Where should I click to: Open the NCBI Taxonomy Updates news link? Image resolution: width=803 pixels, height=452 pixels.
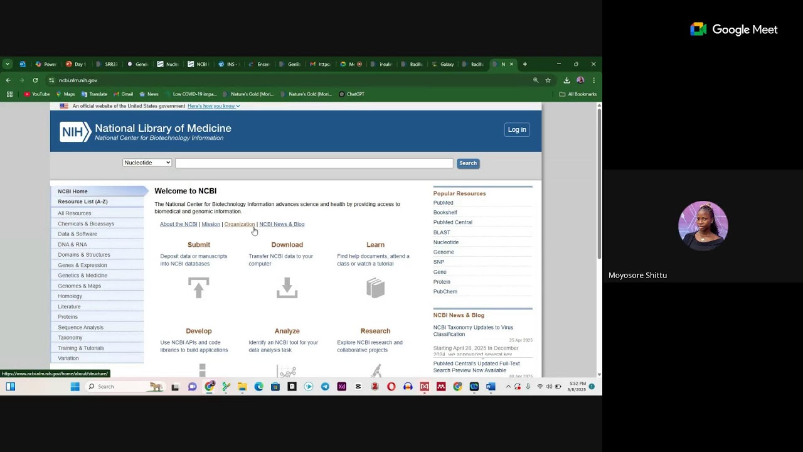[473, 331]
